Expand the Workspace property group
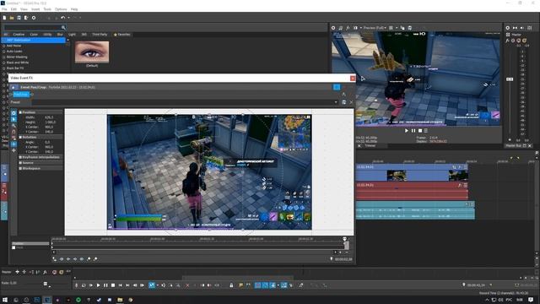This screenshot has height=304, width=540. 20,169
